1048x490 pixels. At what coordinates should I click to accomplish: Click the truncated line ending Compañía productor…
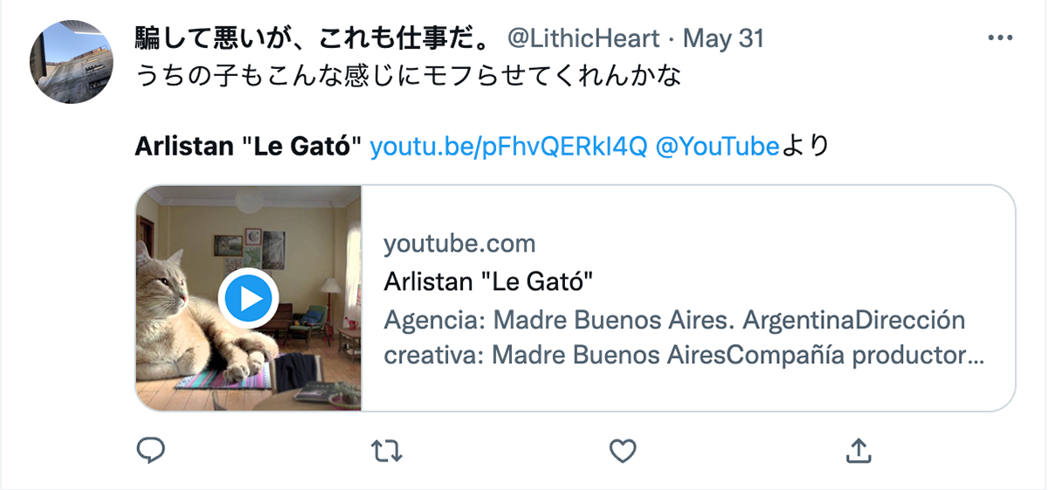pos(684,357)
